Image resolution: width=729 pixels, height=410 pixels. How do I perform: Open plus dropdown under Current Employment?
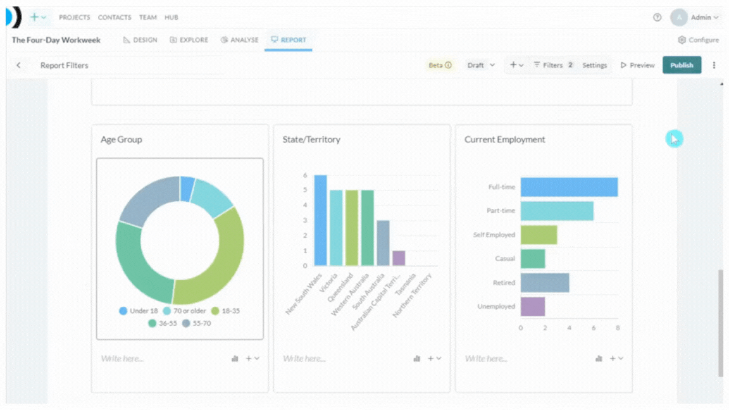click(x=616, y=358)
